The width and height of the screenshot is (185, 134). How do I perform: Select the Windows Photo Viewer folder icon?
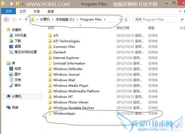50,102
